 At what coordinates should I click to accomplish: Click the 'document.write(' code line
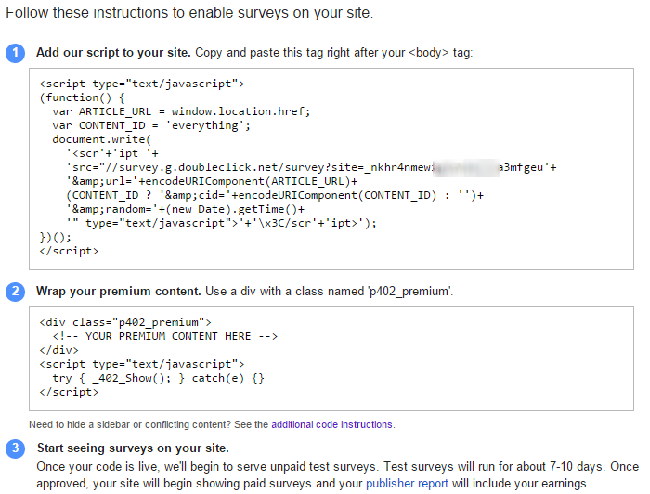(101, 139)
